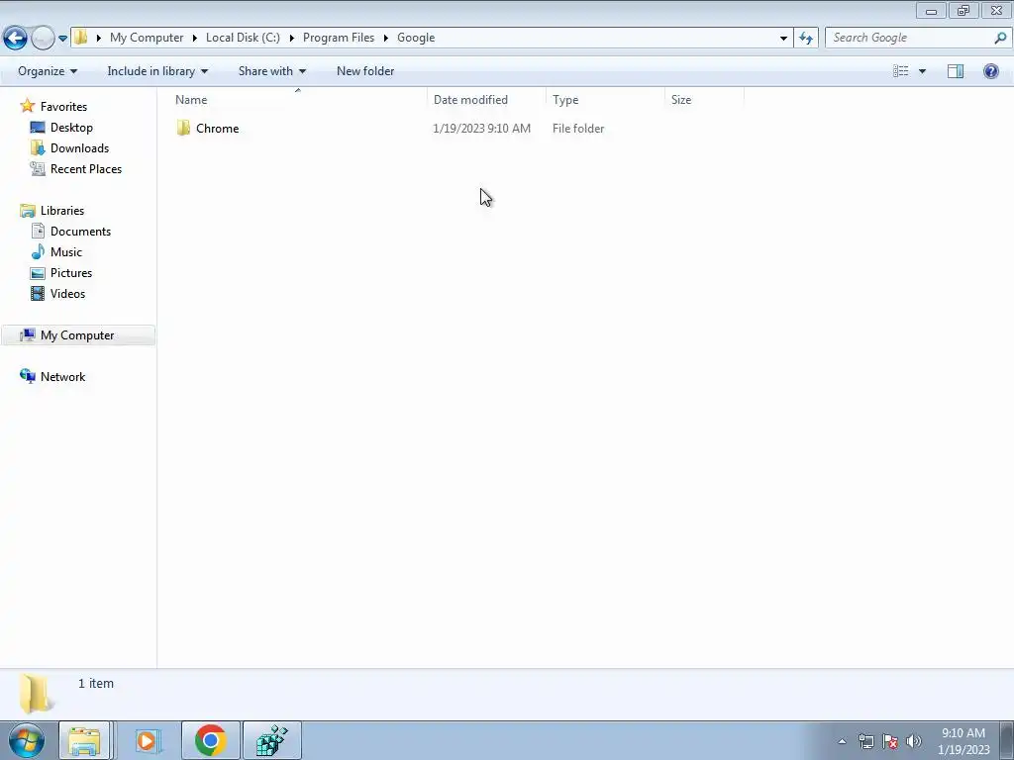Viewport: 1014px width, 760px height.
Task: Select My Computer in address breadcrumb
Action: pyautogui.click(x=147, y=38)
